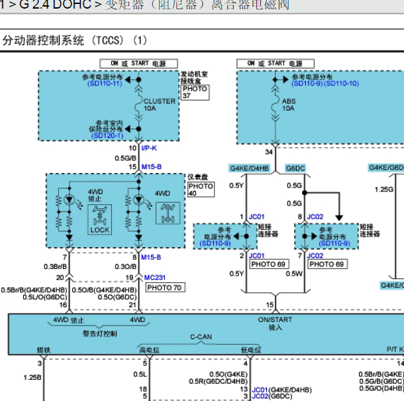Open the M15-B link at pin 8
The width and height of the screenshot is (404, 401).
coord(151,257)
